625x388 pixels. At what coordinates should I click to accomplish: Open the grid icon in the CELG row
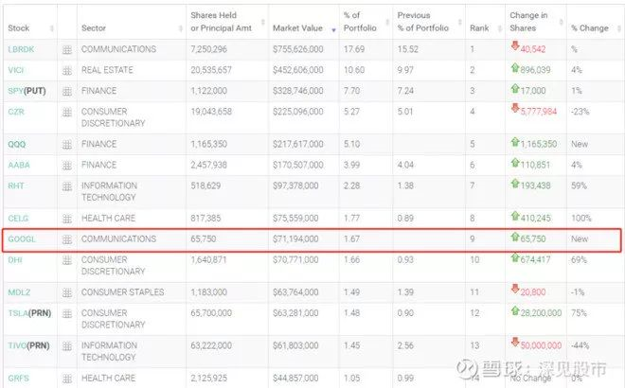[67, 219]
